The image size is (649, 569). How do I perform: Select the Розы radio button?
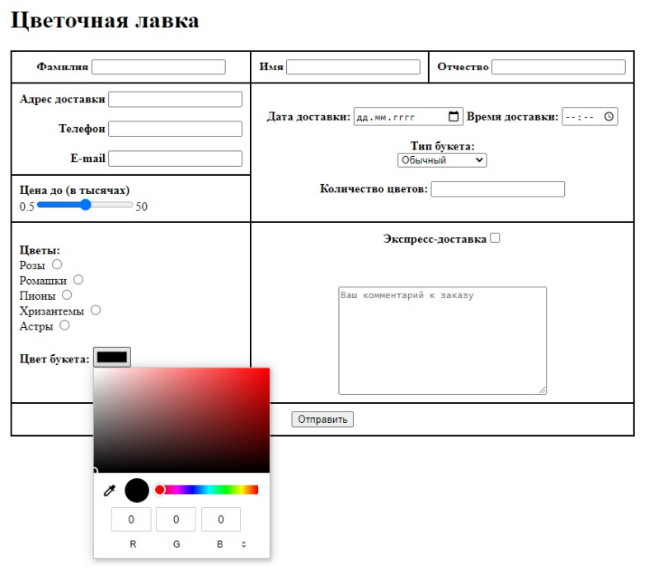click(x=57, y=264)
